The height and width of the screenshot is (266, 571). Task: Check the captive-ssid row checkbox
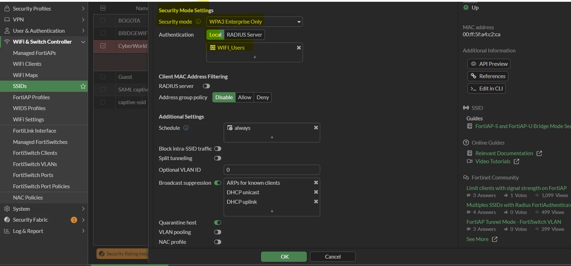pyautogui.click(x=103, y=102)
